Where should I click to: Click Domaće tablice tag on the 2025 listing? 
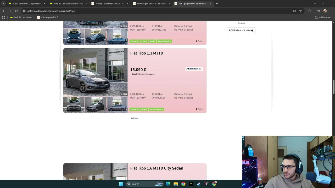pos(164,41)
